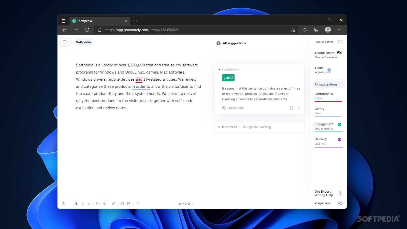The image size is (407, 229).
Task: Click 'See performance' text
Action: pyautogui.click(x=326, y=58)
